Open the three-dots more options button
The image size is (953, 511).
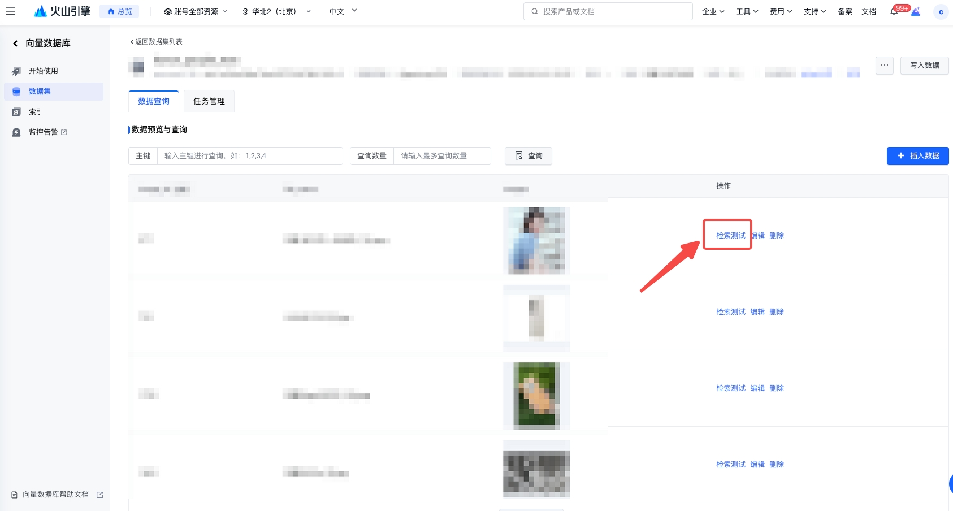pyautogui.click(x=885, y=66)
